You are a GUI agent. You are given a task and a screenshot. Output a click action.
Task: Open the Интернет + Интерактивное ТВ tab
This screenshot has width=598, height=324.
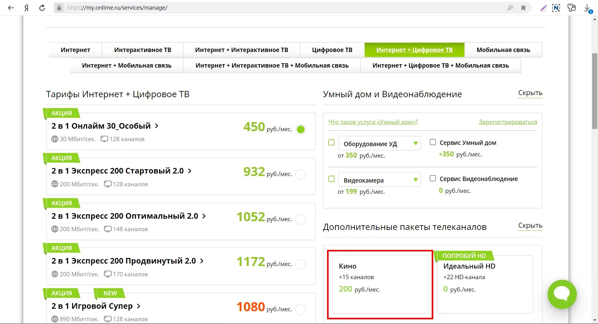click(241, 50)
